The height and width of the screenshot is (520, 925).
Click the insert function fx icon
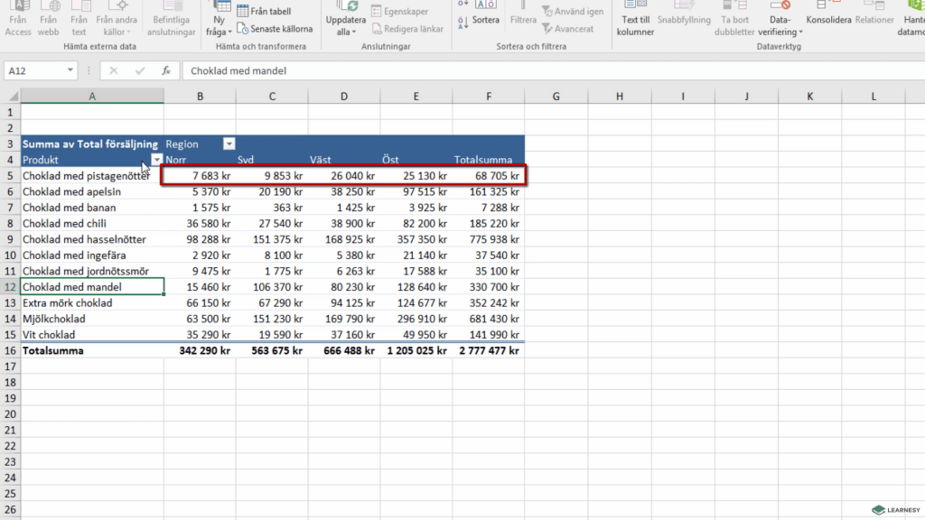point(166,70)
